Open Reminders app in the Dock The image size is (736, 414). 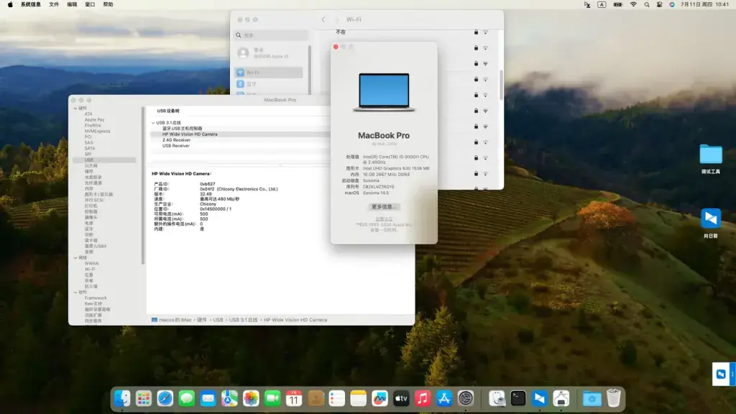click(x=336, y=398)
